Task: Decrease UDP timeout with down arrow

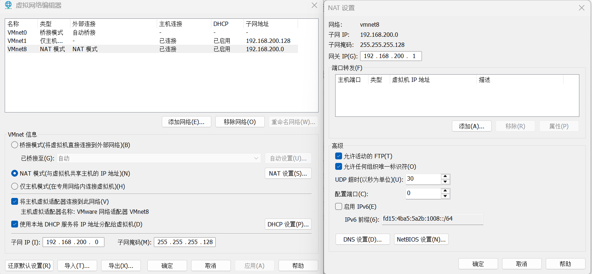Action: pos(445,182)
